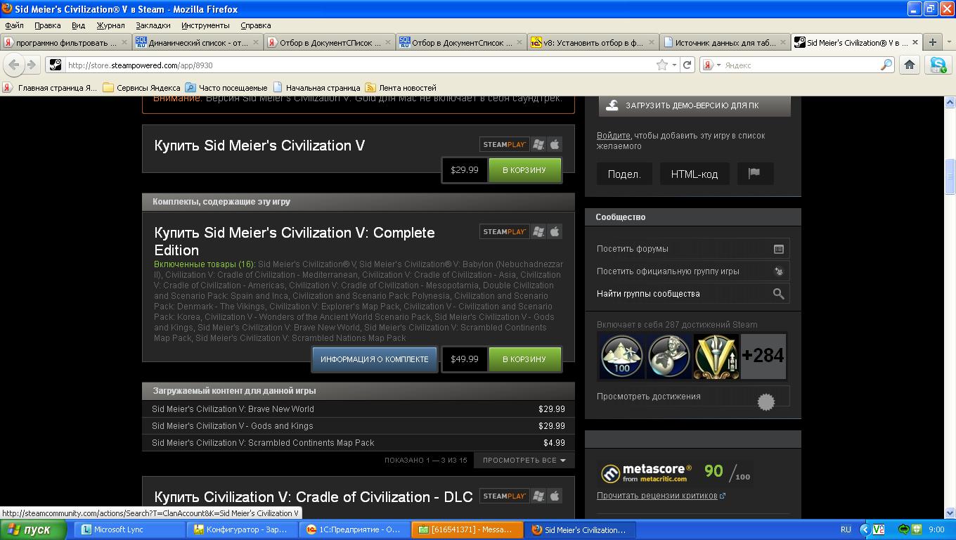The width and height of the screenshot is (956, 540).
Task: Open the Yandex search engine dropdown
Action: [718, 65]
